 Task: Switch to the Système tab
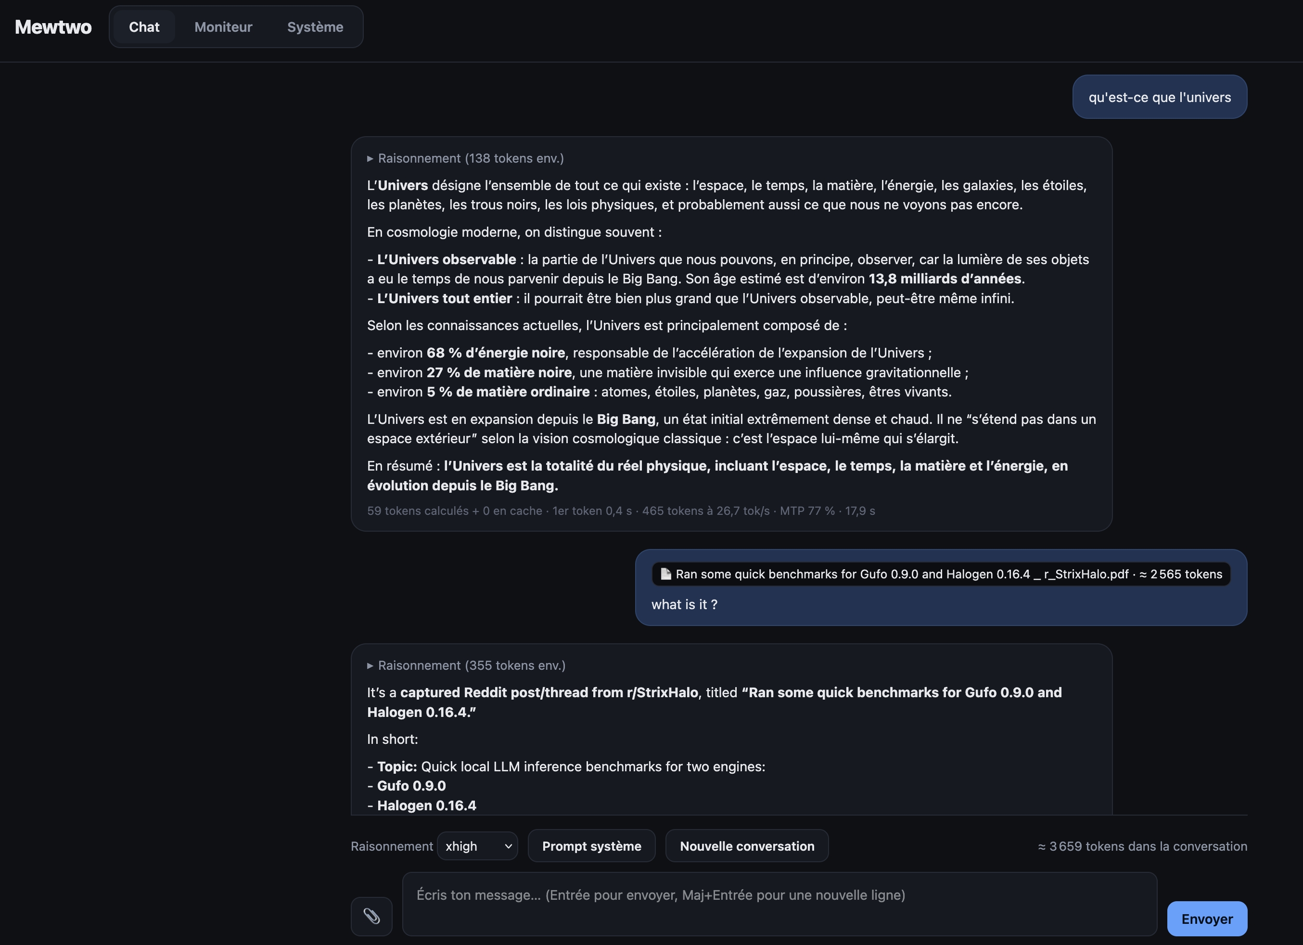pos(316,27)
